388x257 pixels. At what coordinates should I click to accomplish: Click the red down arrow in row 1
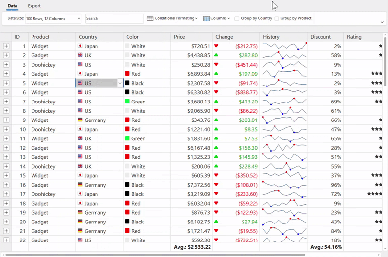[x=216, y=46]
